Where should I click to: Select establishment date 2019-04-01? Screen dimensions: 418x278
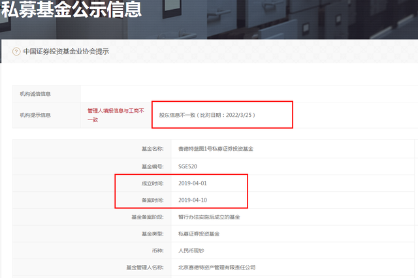(193, 183)
